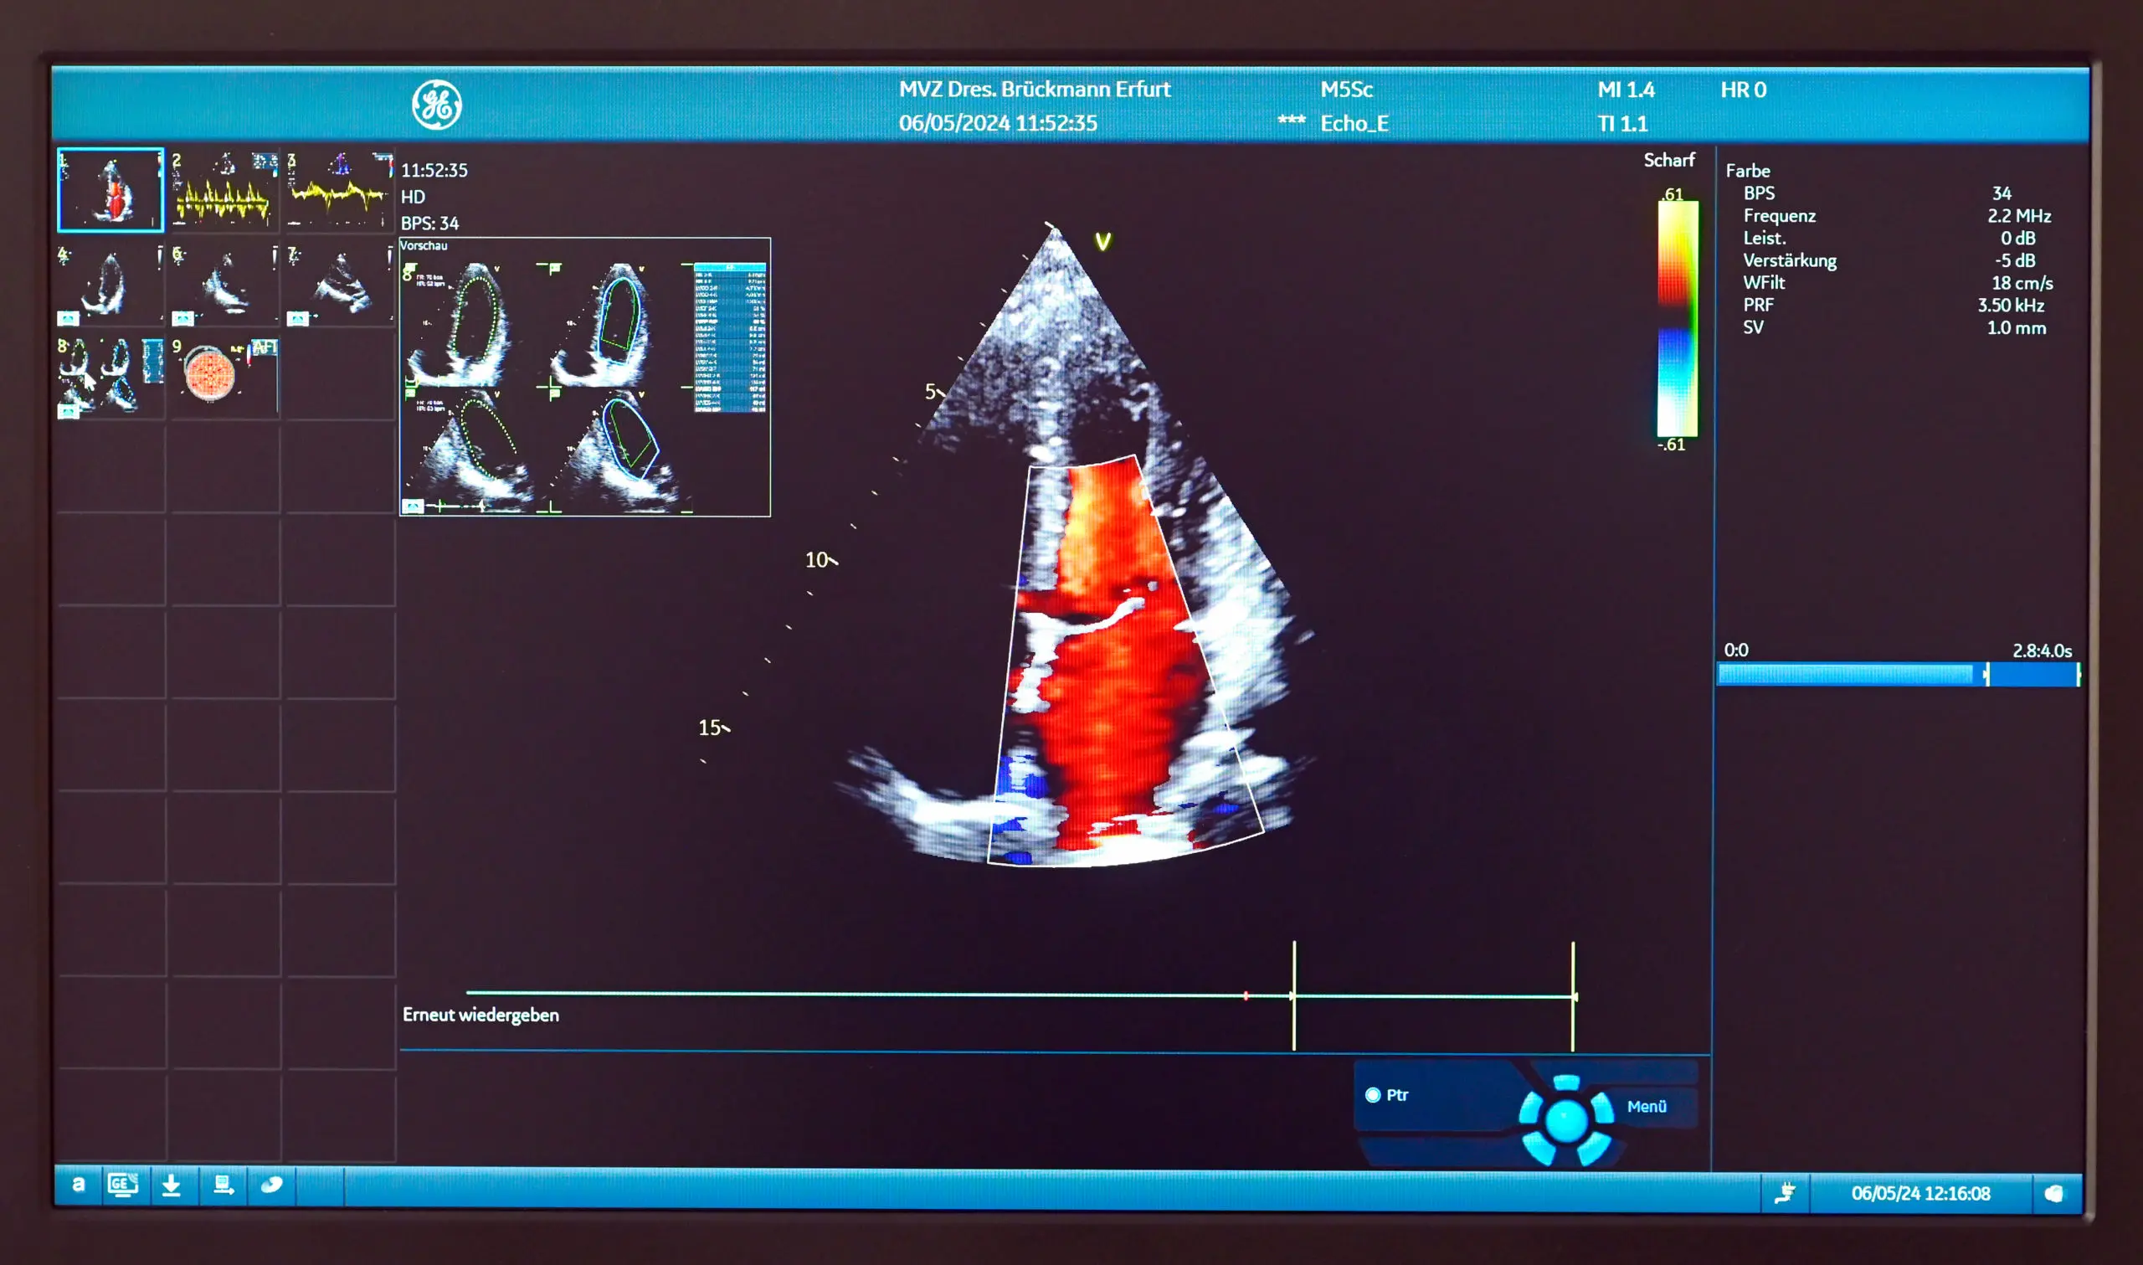Viewport: 2143px width, 1265px height.
Task: Click the 'Frequenz' 2.2 MHz value
Action: tap(2019, 216)
